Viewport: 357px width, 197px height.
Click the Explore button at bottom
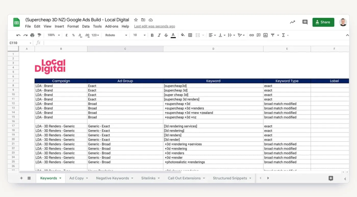(x=331, y=178)
